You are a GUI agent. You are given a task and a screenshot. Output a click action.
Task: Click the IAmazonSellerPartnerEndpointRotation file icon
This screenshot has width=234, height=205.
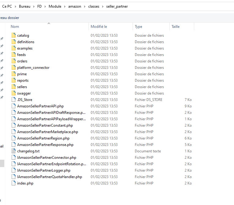point(13,164)
